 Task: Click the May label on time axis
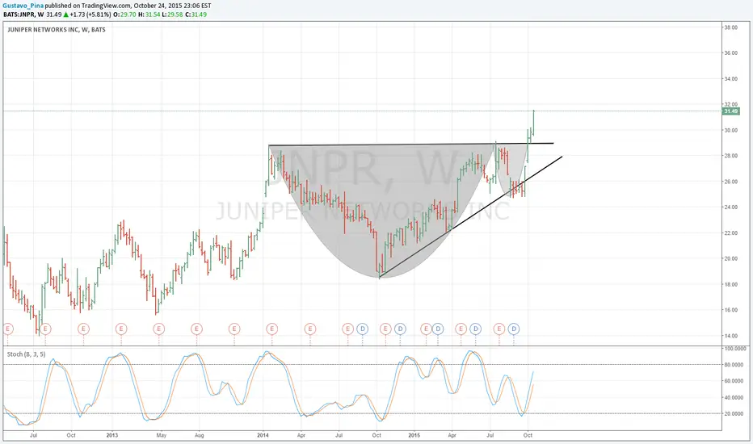pyautogui.click(x=162, y=435)
